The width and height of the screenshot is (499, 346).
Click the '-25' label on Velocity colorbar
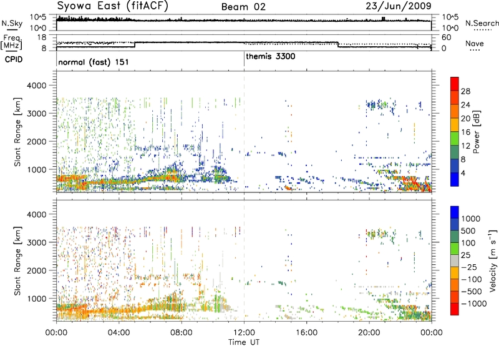click(x=468, y=267)
